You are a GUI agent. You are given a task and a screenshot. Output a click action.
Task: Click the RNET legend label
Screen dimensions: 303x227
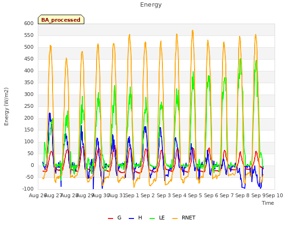pos(188,218)
